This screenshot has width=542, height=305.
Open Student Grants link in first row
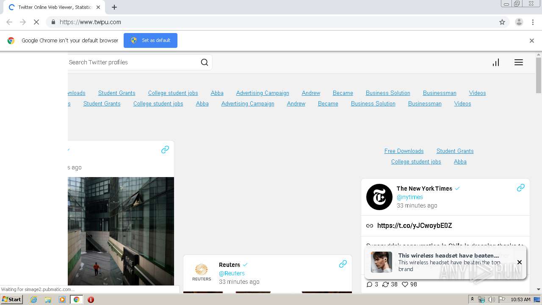click(x=117, y=93)
